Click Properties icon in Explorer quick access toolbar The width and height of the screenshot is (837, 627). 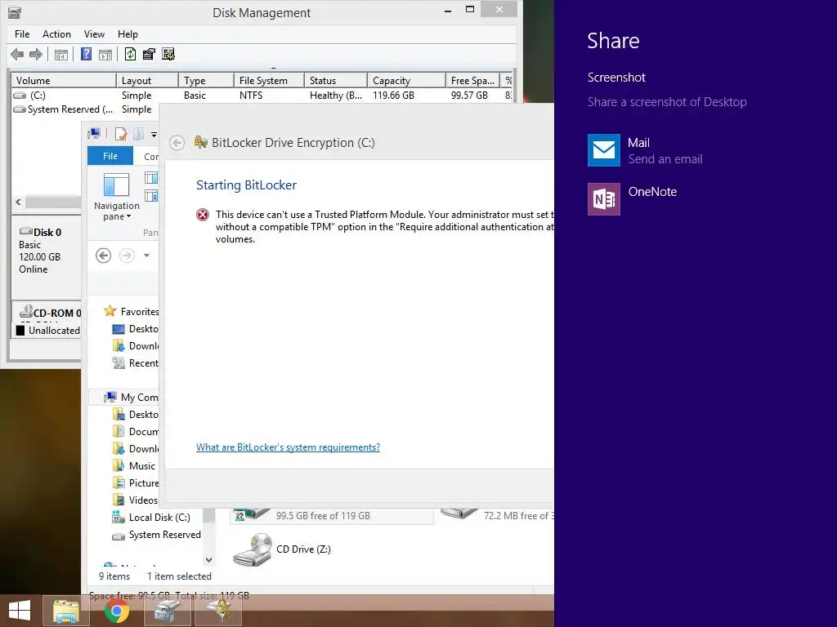pos(121,133)
